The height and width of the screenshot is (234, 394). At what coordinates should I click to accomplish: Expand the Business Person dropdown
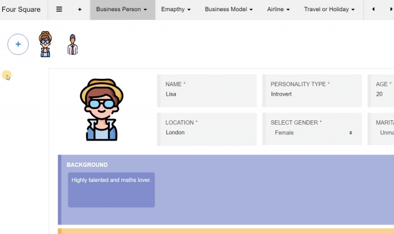click(121, 10)
